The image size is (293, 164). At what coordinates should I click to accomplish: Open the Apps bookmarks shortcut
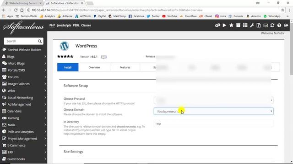(x=8, y=16)
